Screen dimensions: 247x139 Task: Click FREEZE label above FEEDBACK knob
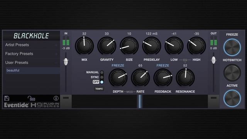click(x=163, y=66)
